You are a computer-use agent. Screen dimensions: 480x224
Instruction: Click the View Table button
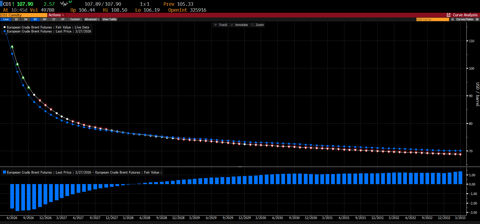click(x=109, y=19)
